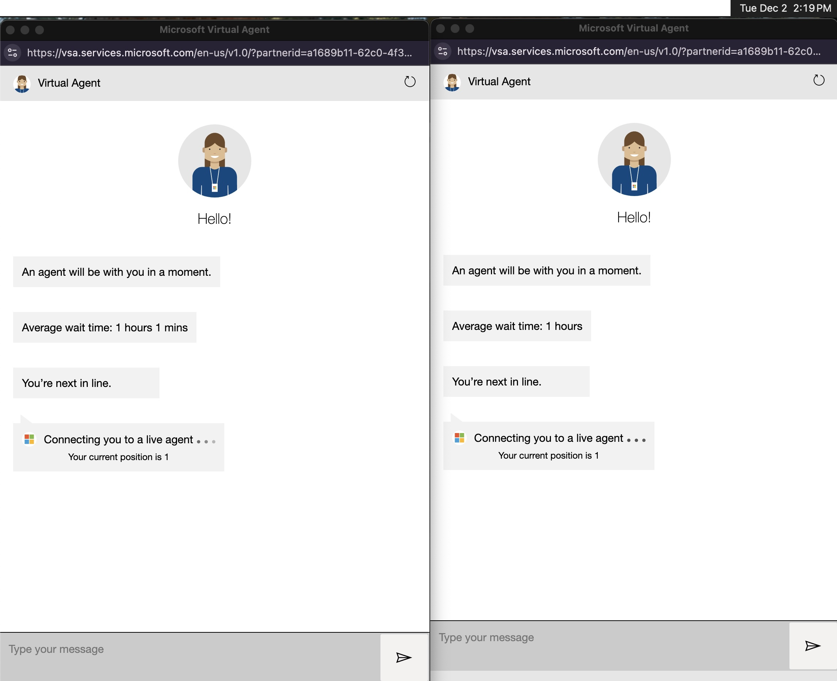This screenshot has width=837, height=681.
Task: Open site settings icon in right address bar
Action: coord(443,51)
